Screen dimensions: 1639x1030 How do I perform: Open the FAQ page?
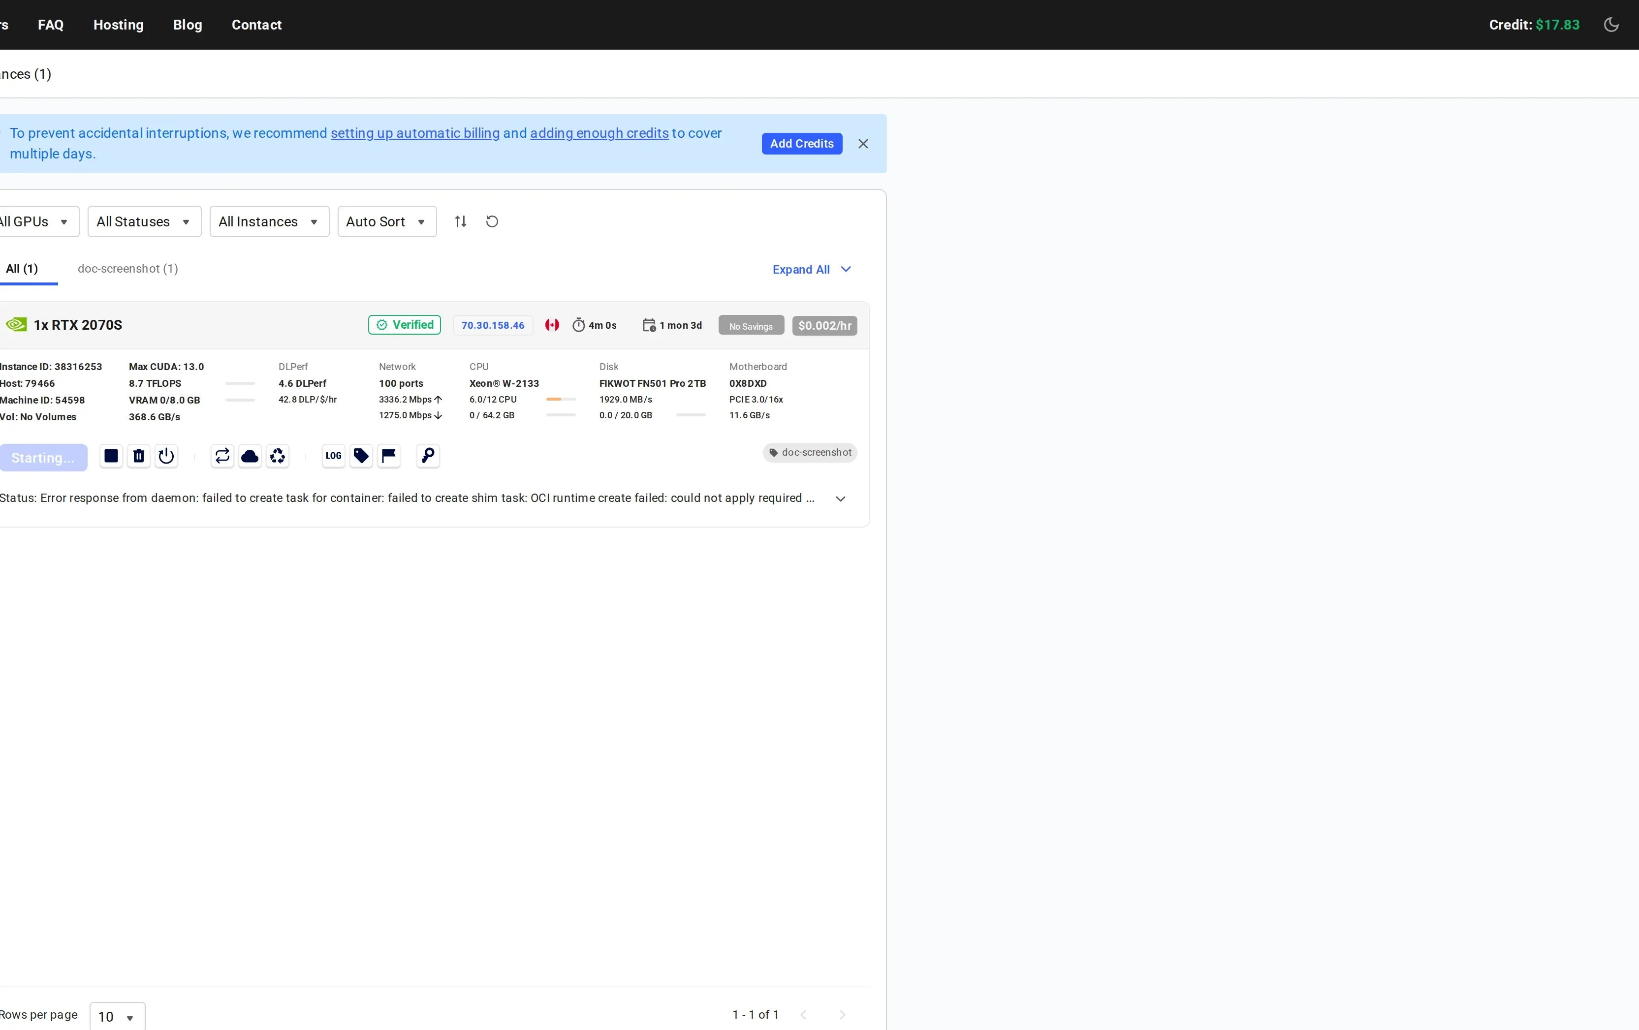tap(51, 25)
